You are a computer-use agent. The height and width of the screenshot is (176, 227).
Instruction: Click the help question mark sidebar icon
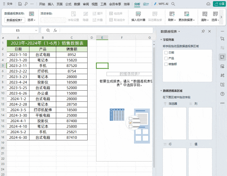[222, 94]
